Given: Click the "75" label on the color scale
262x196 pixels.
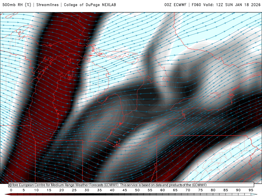Looking at the screenshot, I should (200, 190).
